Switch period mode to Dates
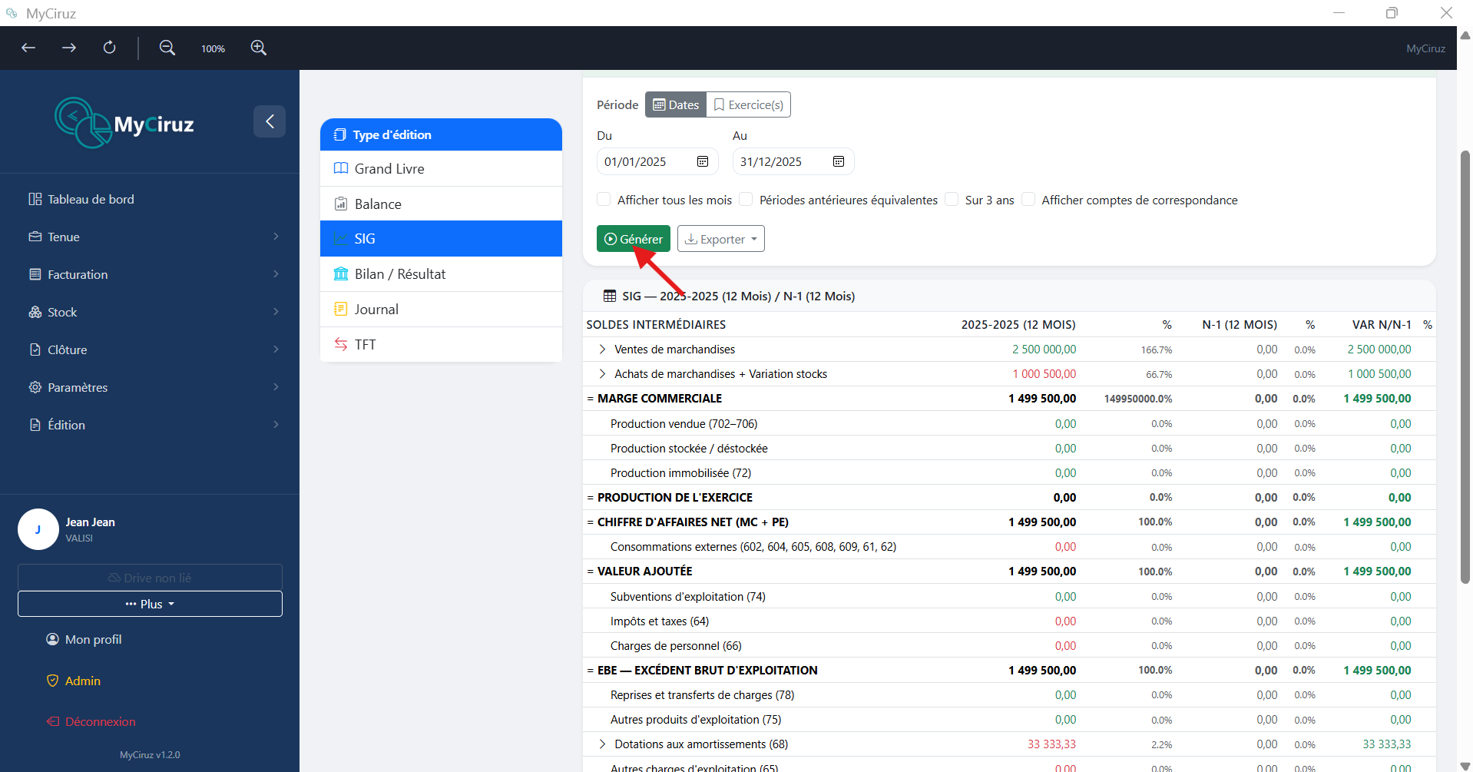Screen dimensions: 1473x772 (676, 104)
